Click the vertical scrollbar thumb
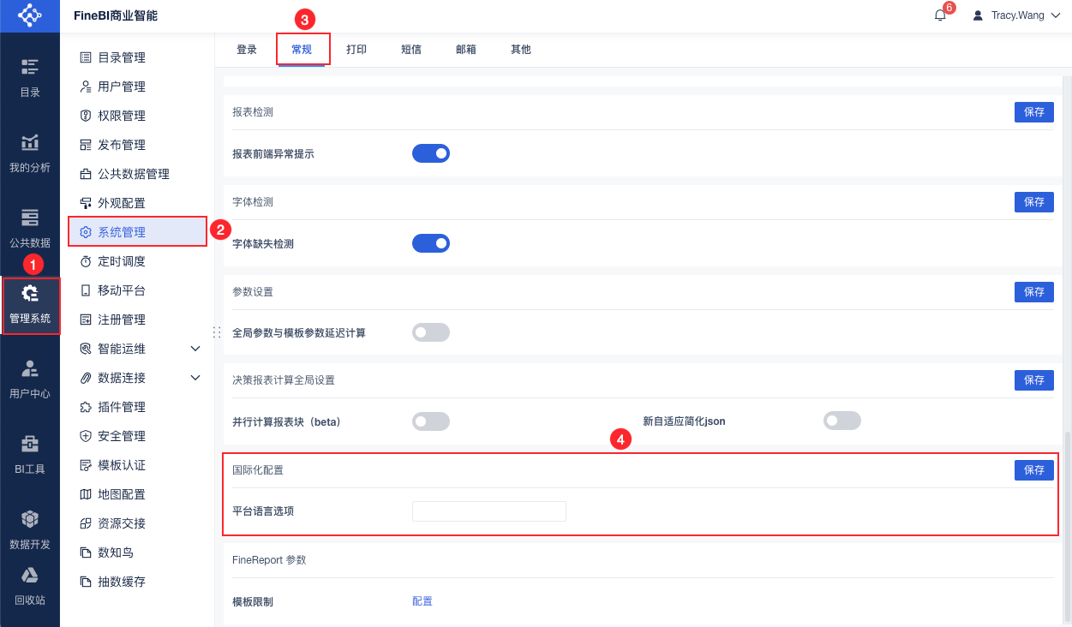The height and width of the screenshot is (627, 1072). (x=1068, y=527)
